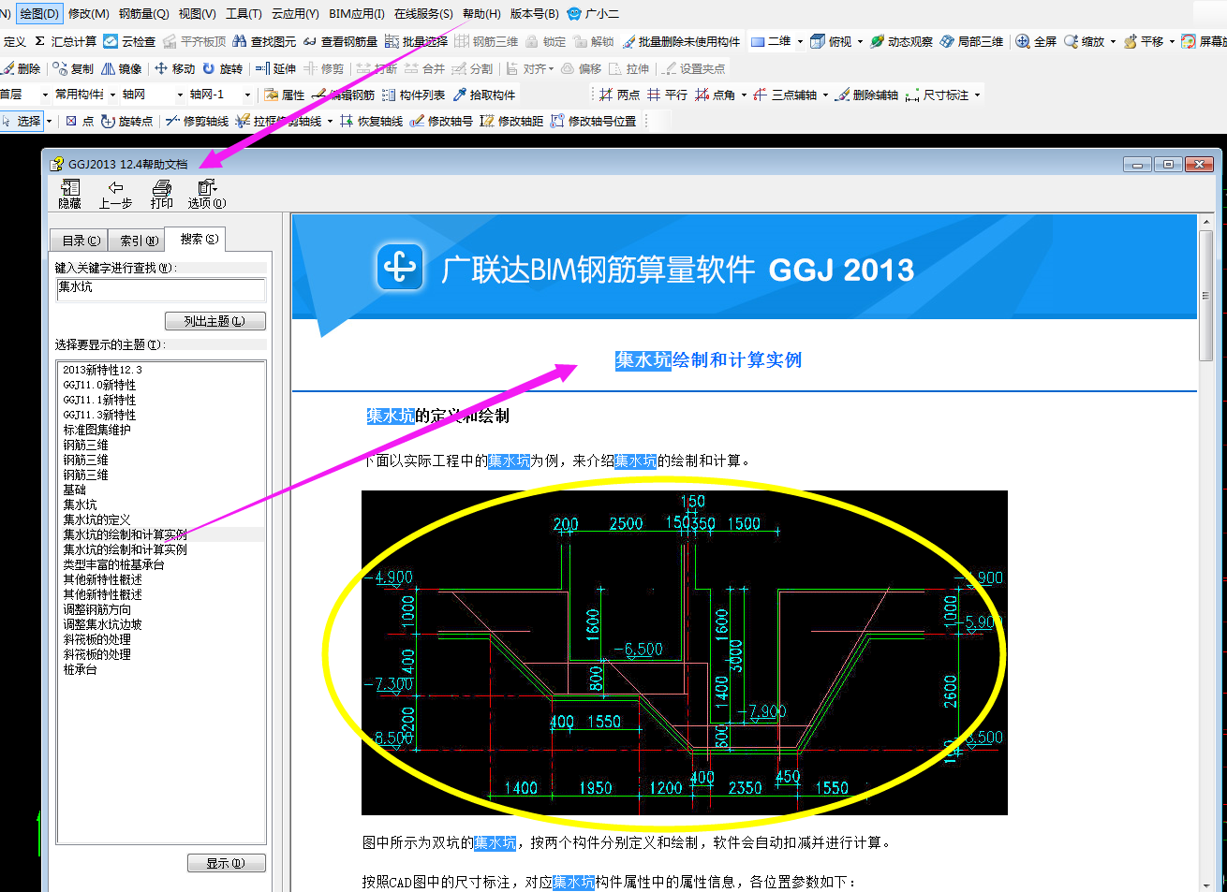
Task: Switch to 目录(C) tab in help
Action: pyautogui.click(x=81, y=241)
